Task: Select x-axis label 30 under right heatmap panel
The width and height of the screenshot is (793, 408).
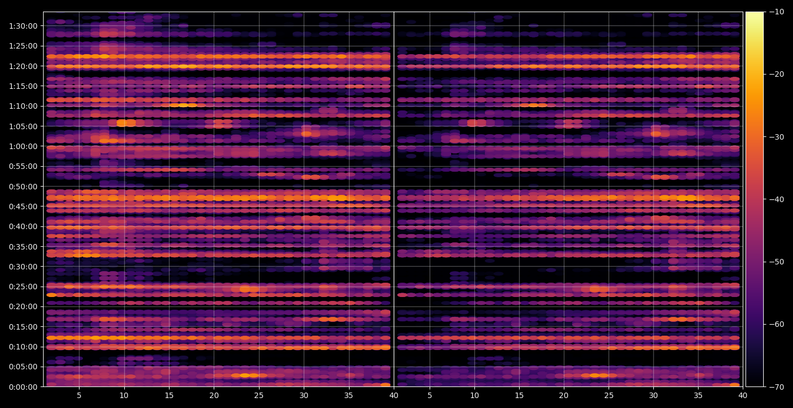Action: 654,395
